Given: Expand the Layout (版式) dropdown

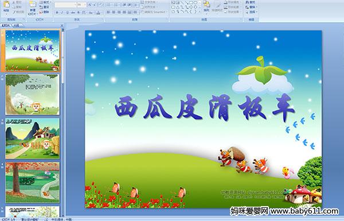Looking at the screenshot, I should click(x=45, y=2).
